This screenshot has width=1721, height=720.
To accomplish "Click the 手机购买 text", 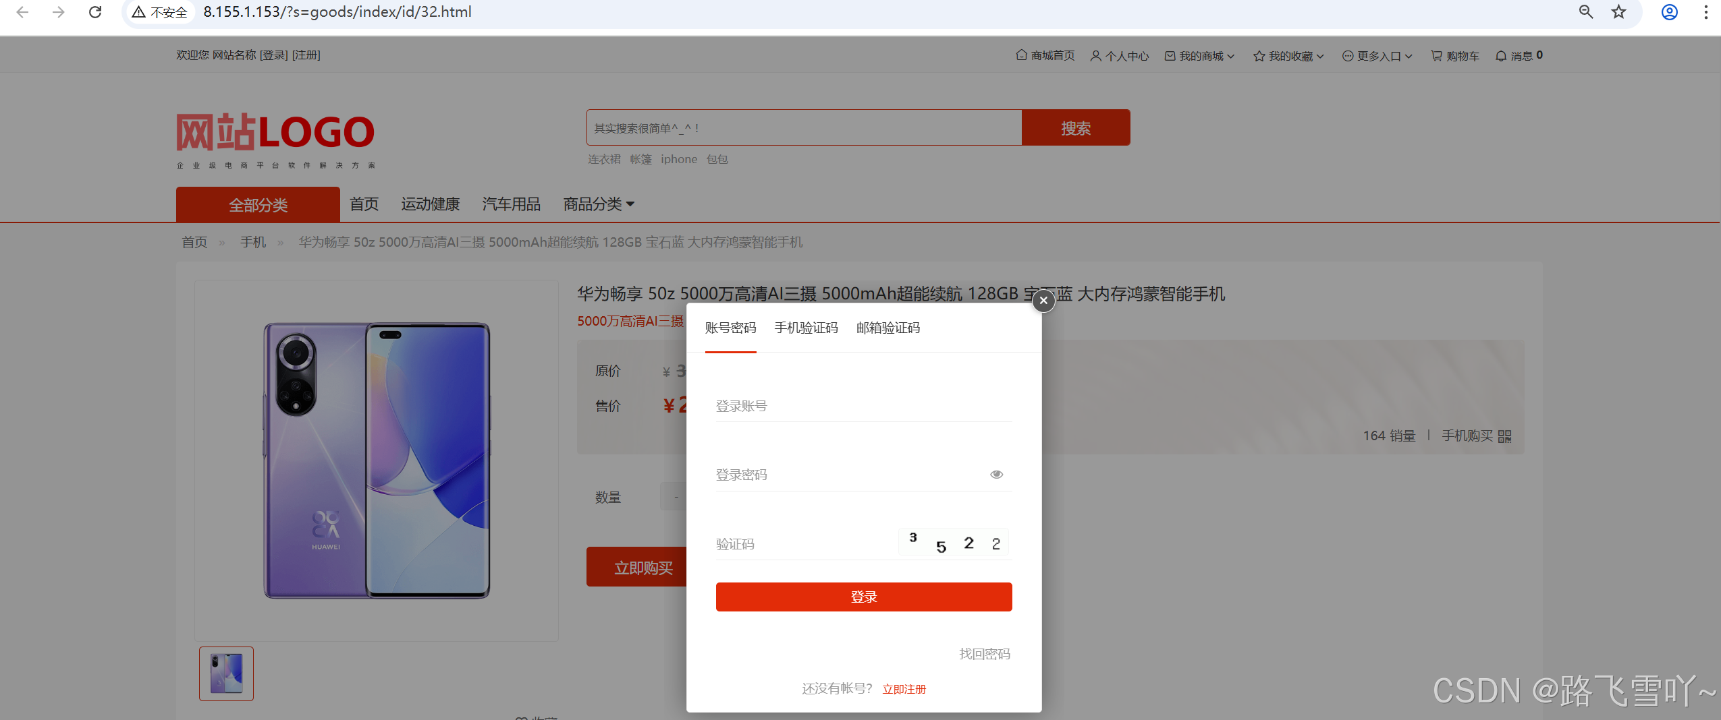I will click(x=1467, y=436).
